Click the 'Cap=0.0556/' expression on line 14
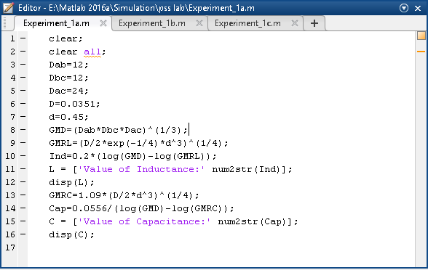The width and height of the screenshot is (428, 270). [x=80, y=208]
